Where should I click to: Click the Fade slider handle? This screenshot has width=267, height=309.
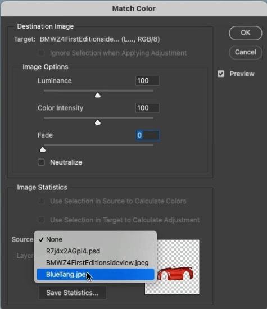[x=43, y=149]
